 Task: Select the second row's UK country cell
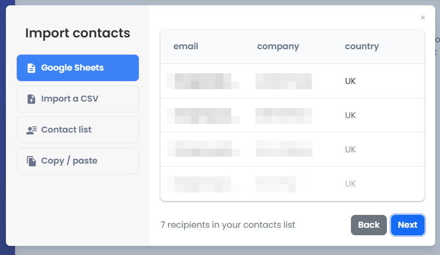click(x=350, y=115)
